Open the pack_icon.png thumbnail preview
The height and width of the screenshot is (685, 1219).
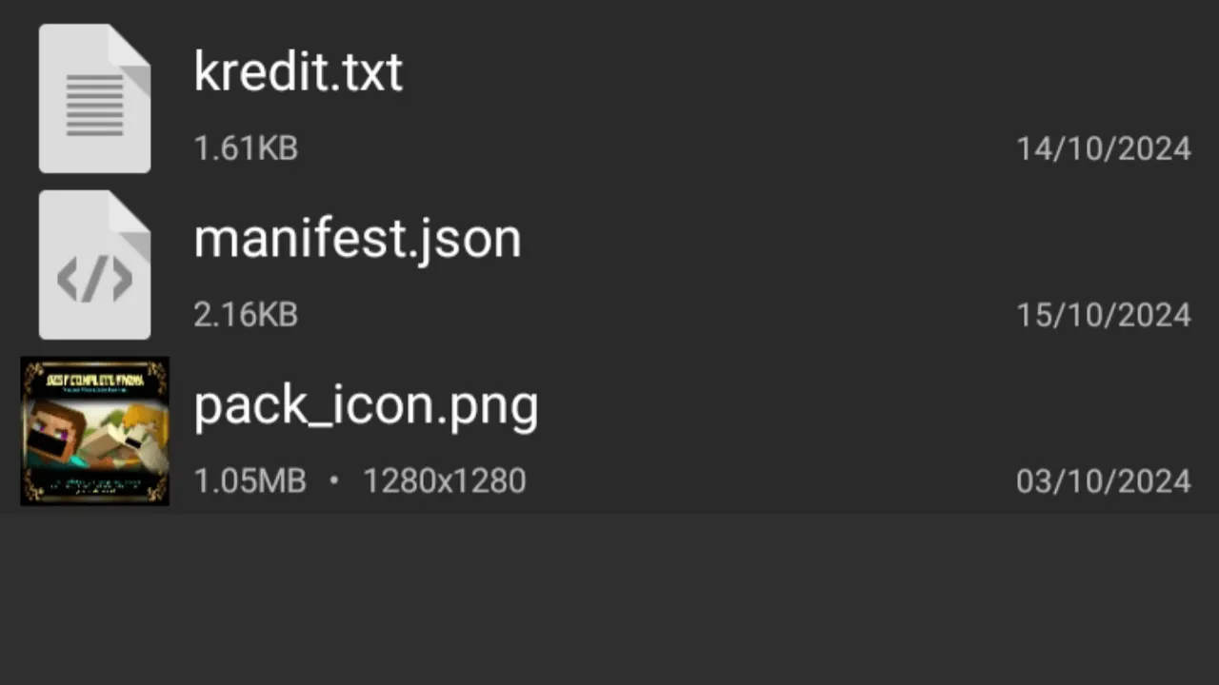(x=94, y=431)
